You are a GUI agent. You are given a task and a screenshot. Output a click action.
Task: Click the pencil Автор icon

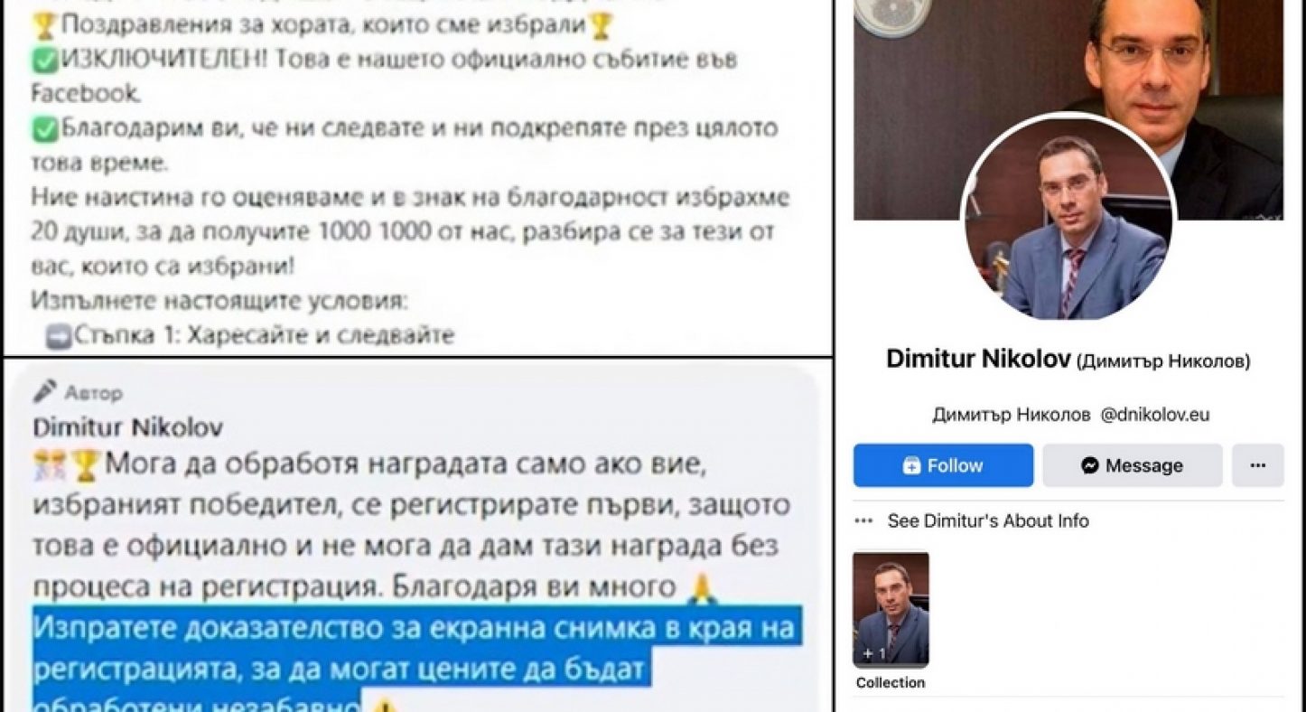point(45,390)
